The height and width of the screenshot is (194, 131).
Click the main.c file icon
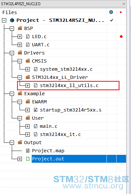(x=36, y=126)
